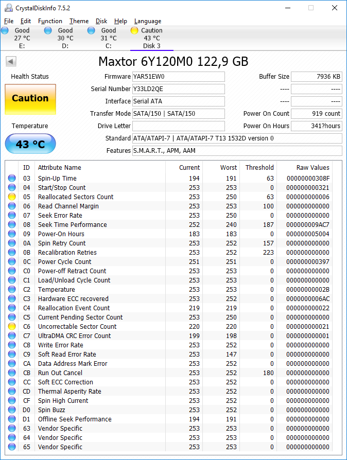347x460 pixels.
Task: Click the blue circle for Power-off Retract Count
Action: pyautogui.click(x=12, y=271)
